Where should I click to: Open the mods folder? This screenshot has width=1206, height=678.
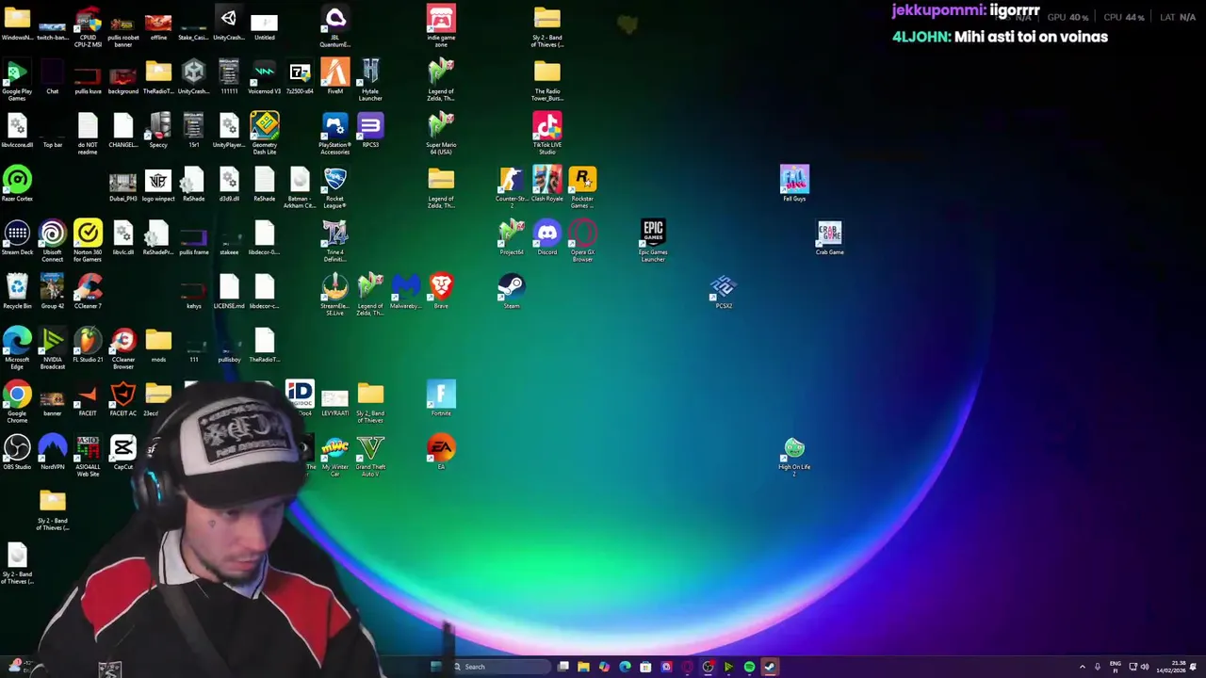[158, 345]
